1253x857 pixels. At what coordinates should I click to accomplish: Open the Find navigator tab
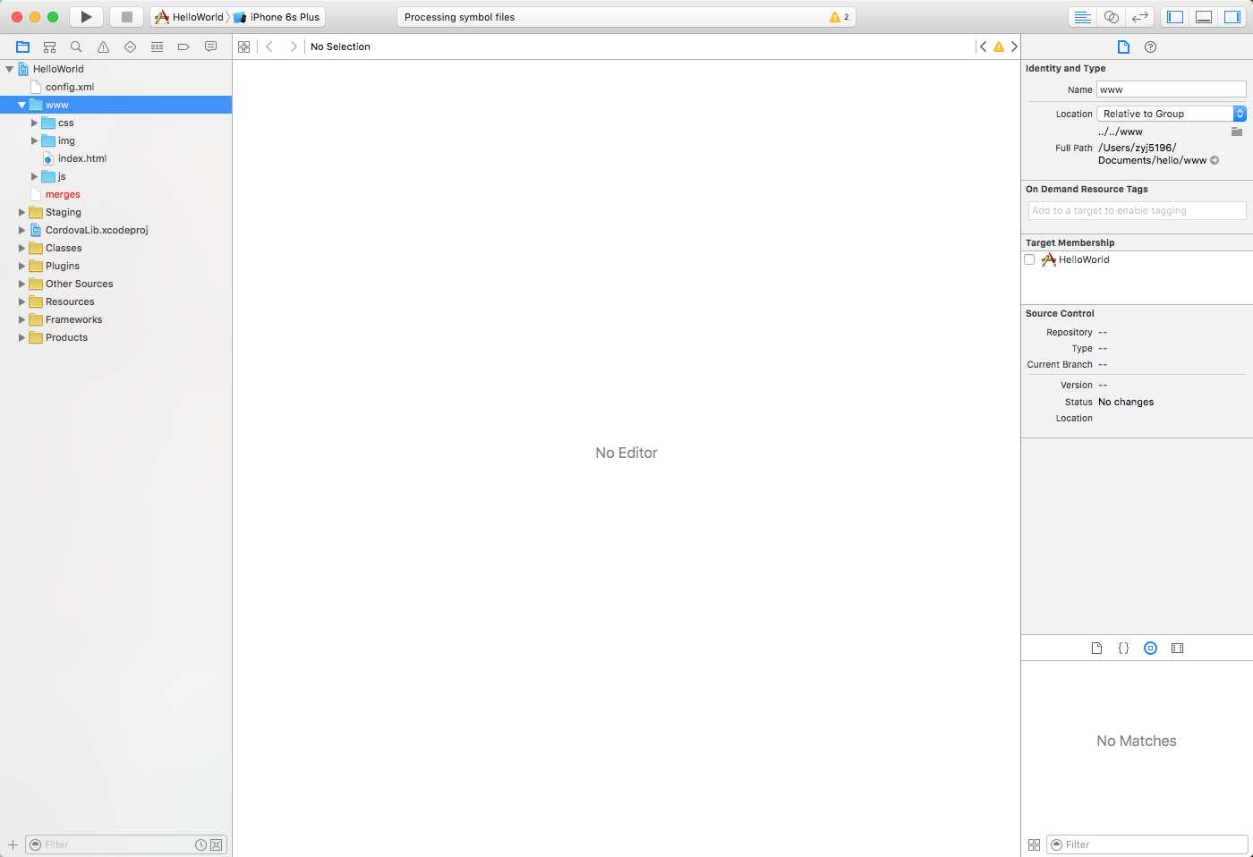pos(76,47)
